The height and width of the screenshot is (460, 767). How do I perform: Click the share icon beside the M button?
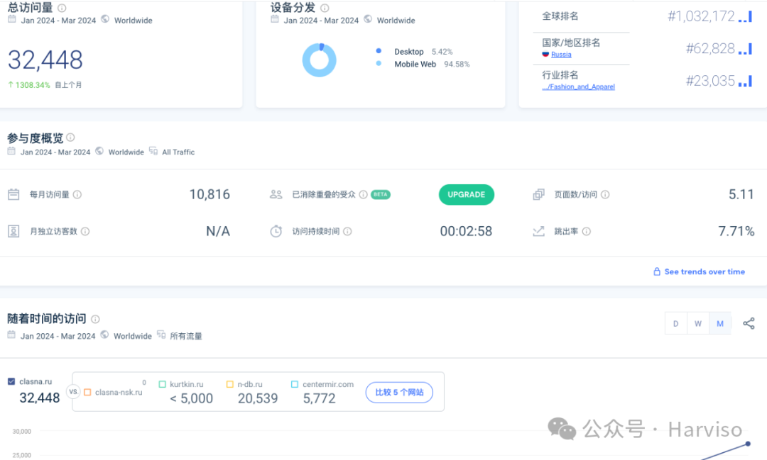(749, 324)
